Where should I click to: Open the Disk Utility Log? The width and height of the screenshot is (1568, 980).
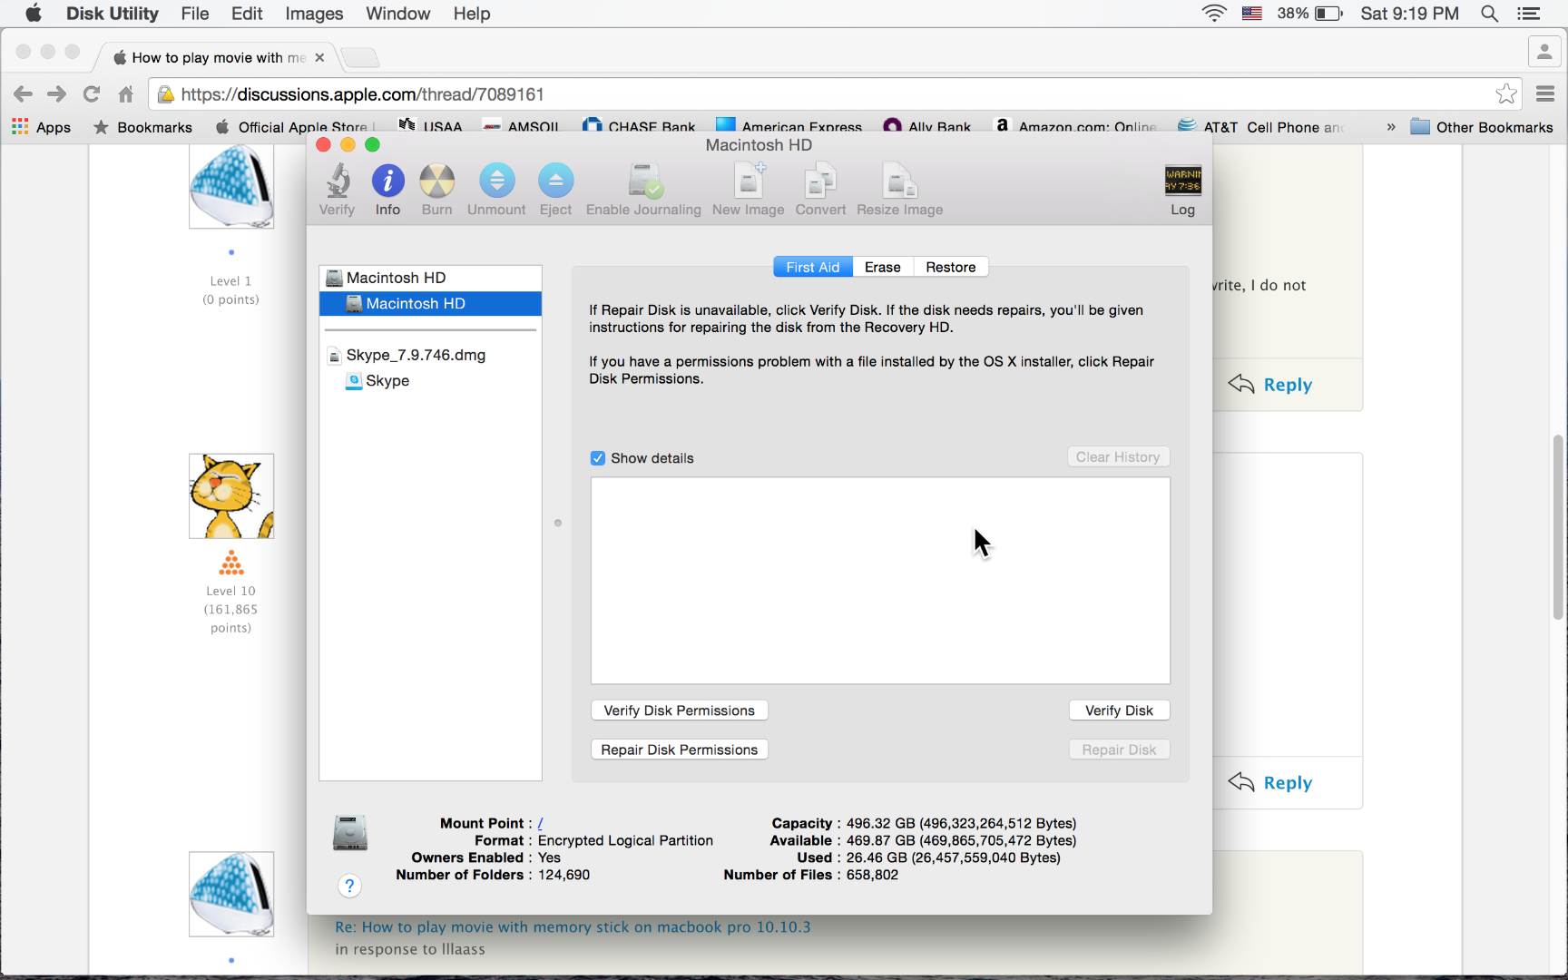click(x=1182, y=186)
